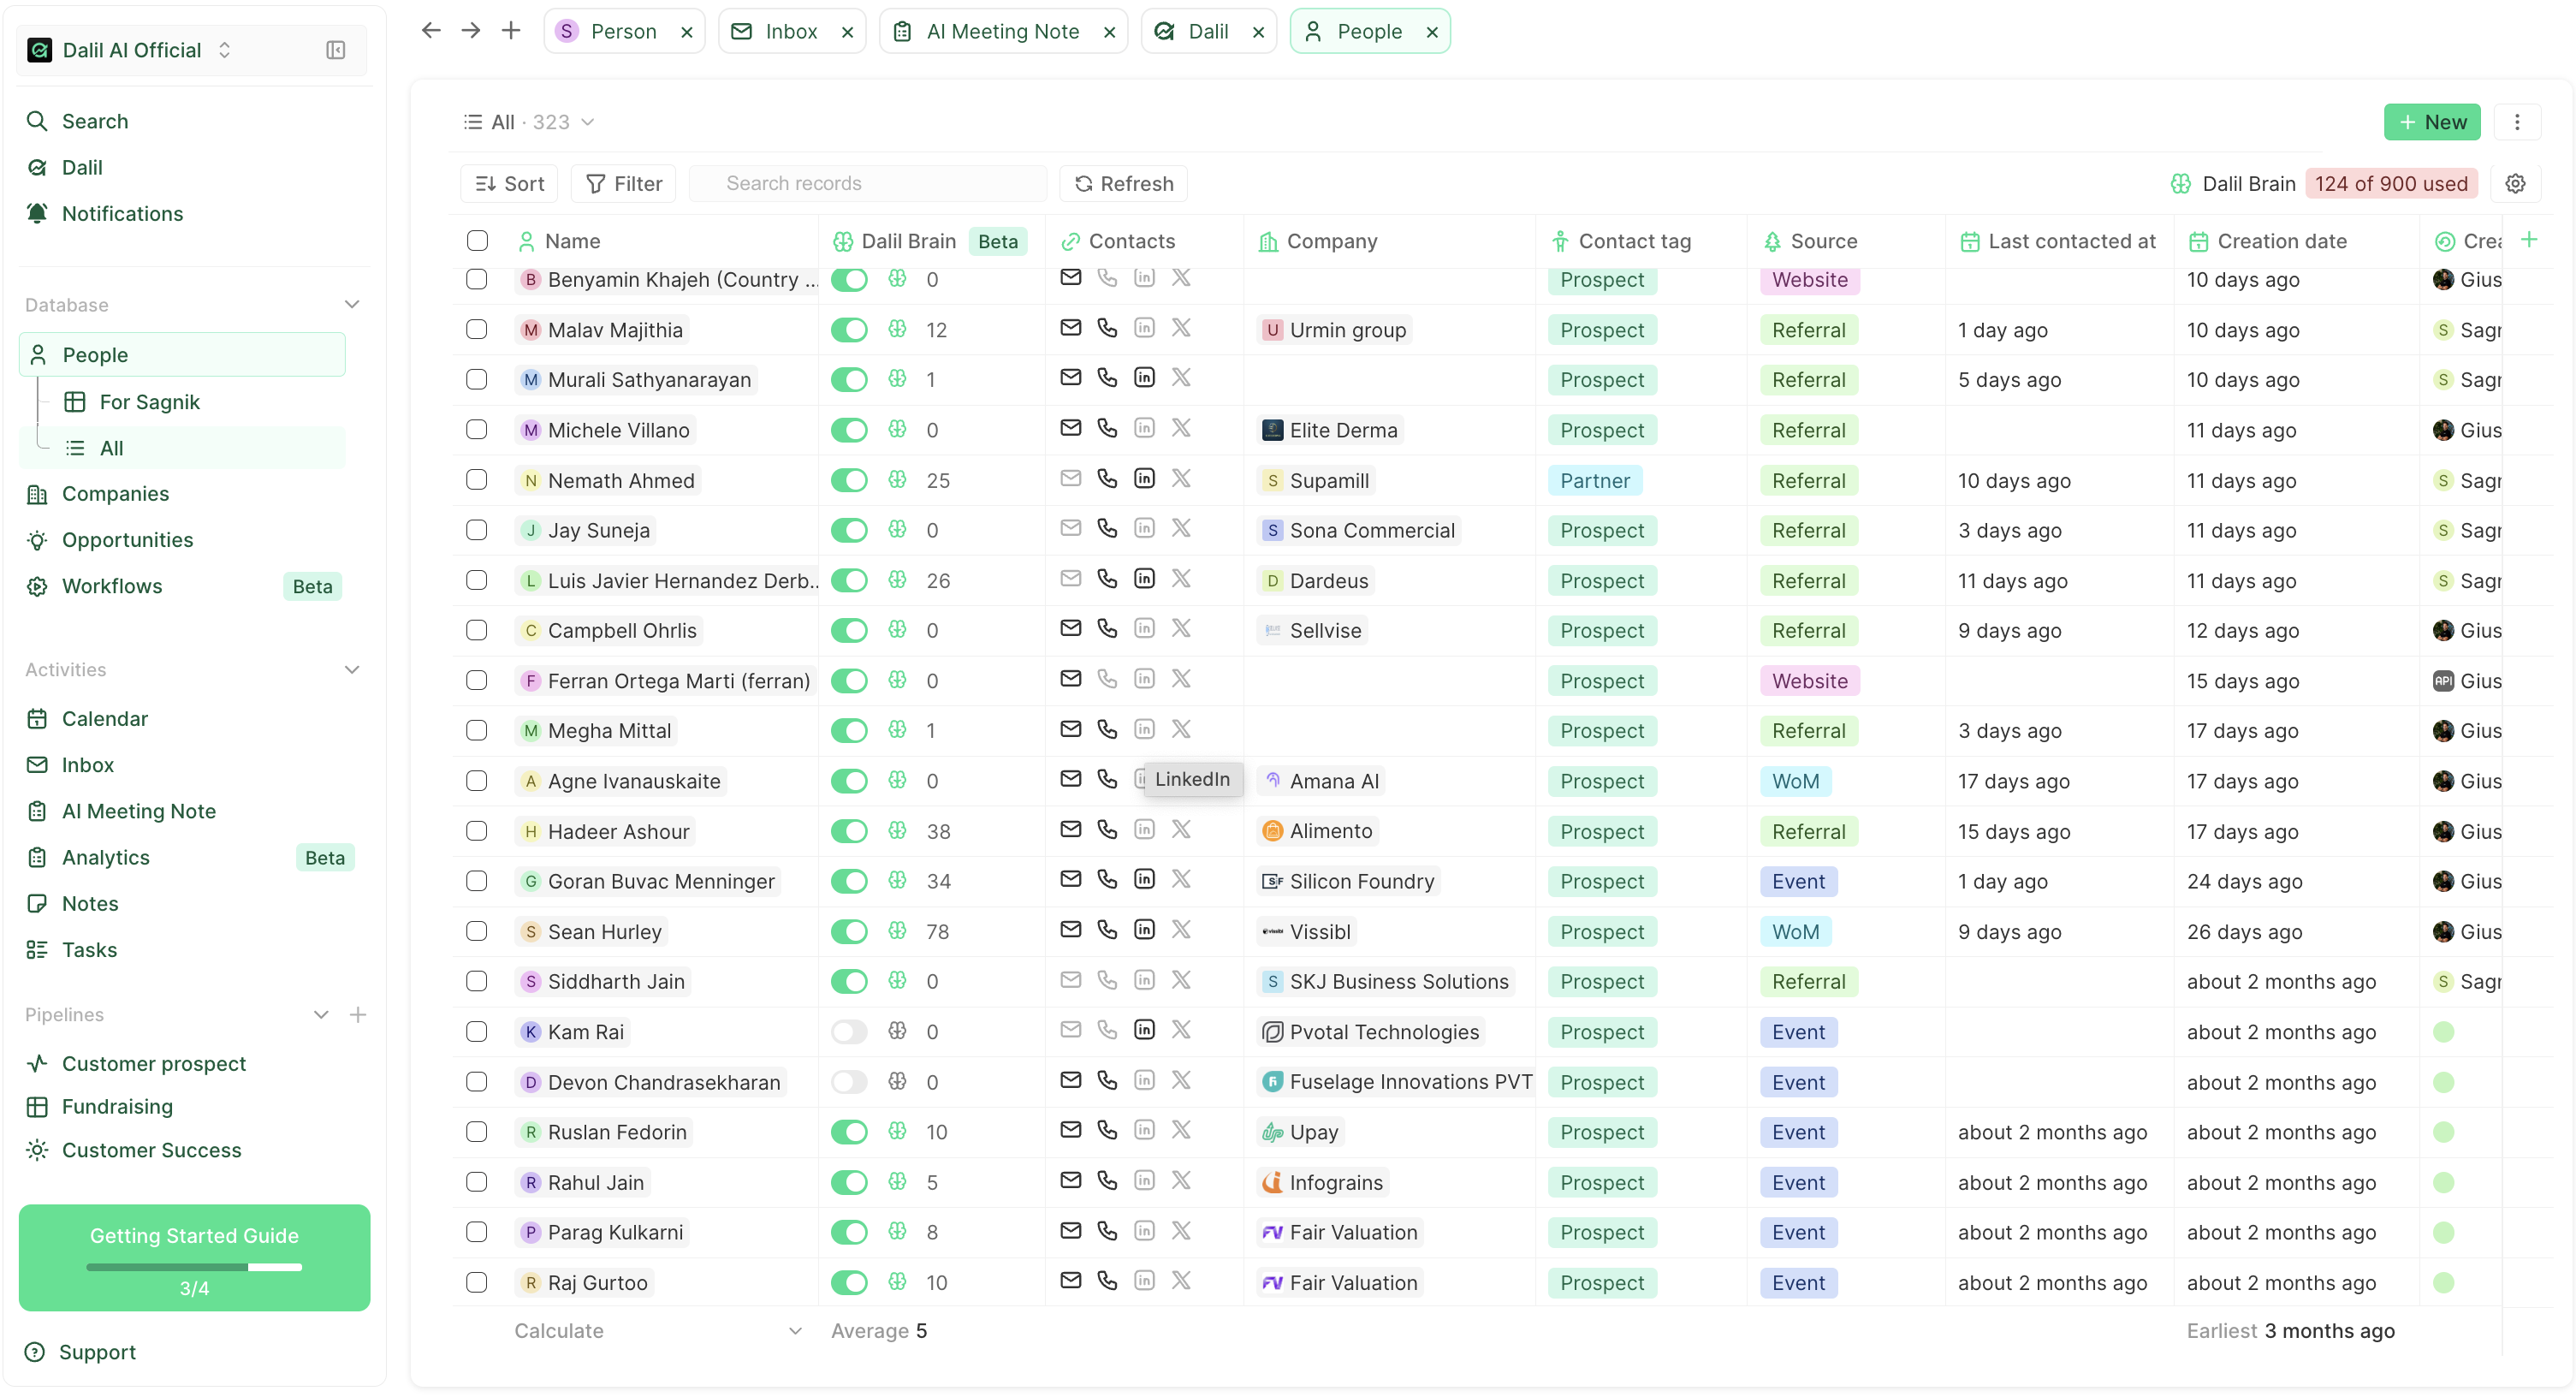Open the table settings gear icon

[2516, 183]
